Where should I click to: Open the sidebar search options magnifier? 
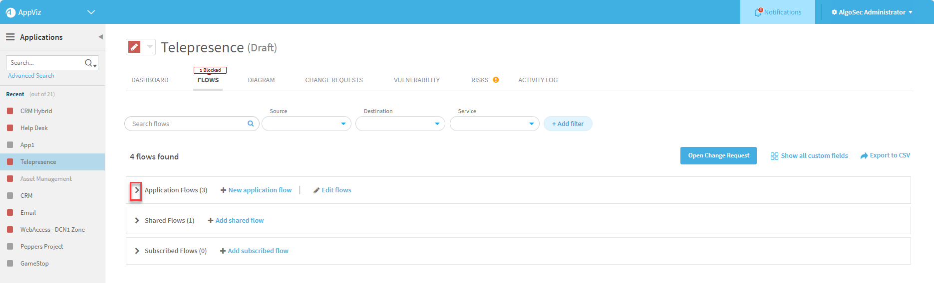(90, 63)
